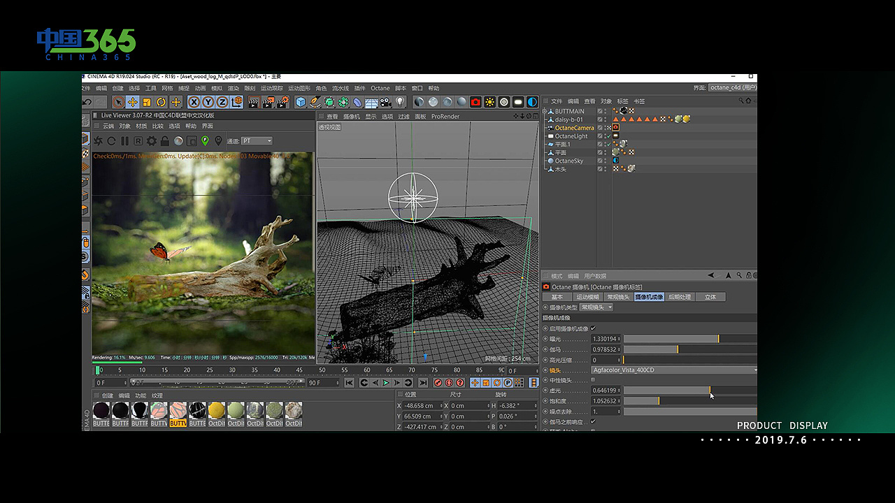Image resolution: width=895 pixels, height=503 pixels.
Task: Switch to the 常规镜头 tab
Action: click(x=618, y=297)
